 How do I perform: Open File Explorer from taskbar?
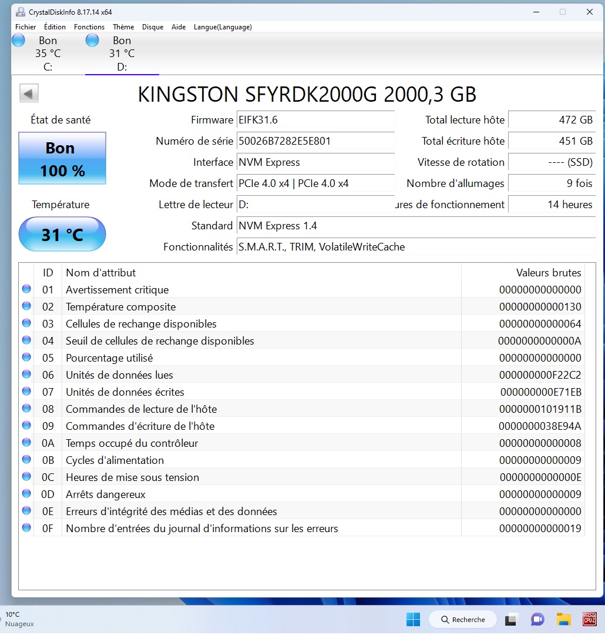(x=563, y=619)
